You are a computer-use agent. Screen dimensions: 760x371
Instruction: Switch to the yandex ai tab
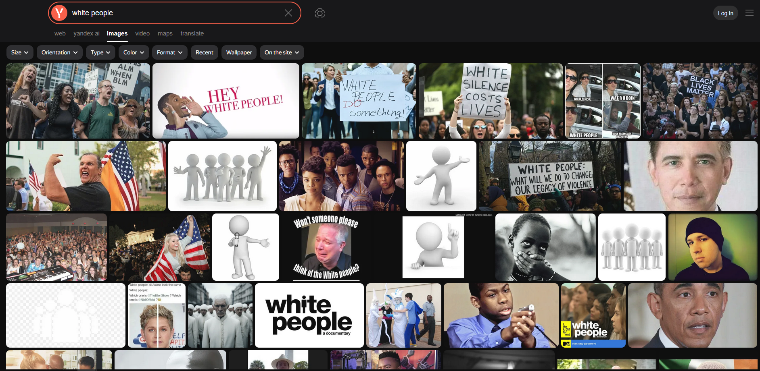click(86, 33)
